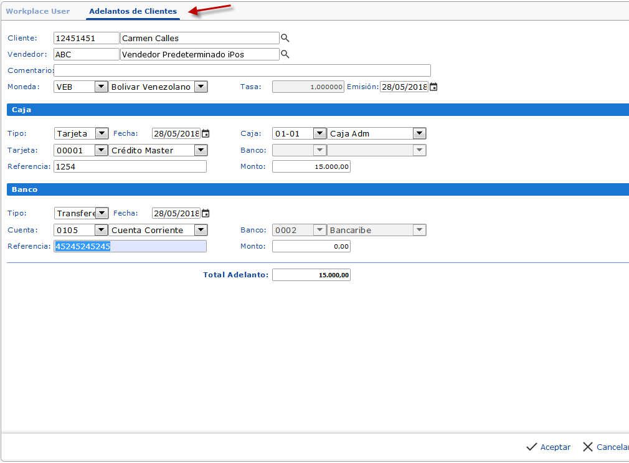Click the search magnifier next to Vendedor

pyautogui.click(x=285, y=54)
